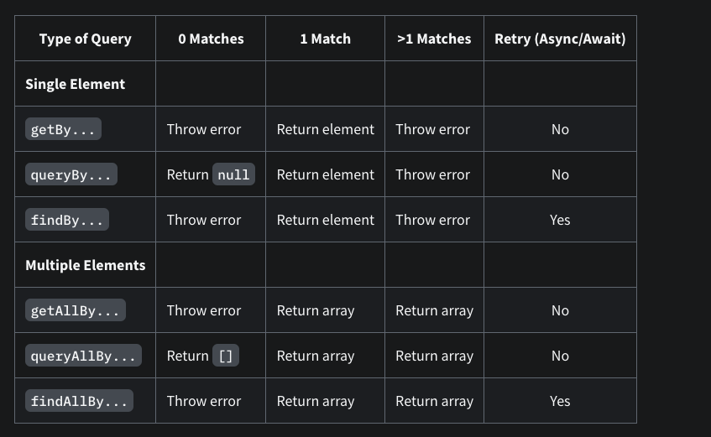Image resolution: width=711 pixels, height=437 pixels.
Task: Click the null code badge
Action: pos(233,174)
